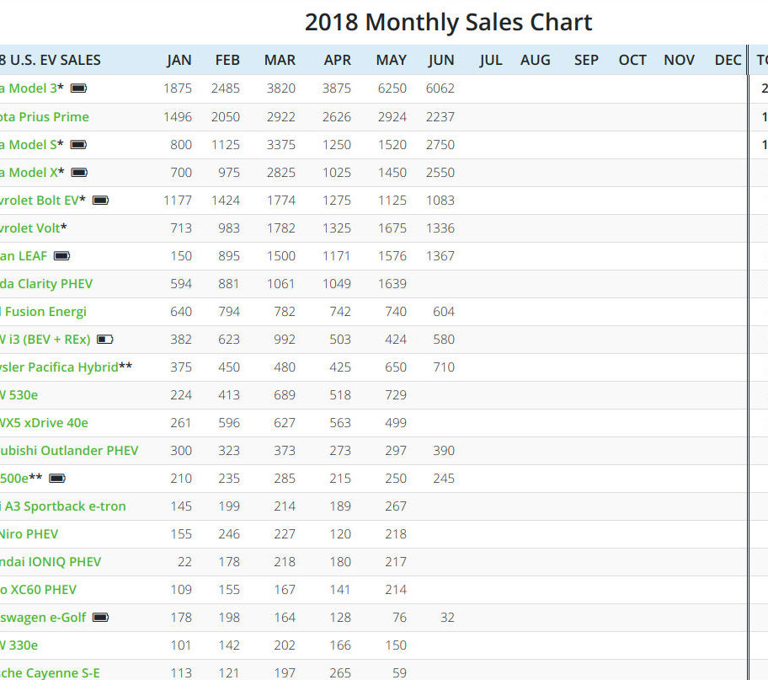768x680 pixels.
Task: Select the e-Golf June value 32
Action: (x=447, y=618)
